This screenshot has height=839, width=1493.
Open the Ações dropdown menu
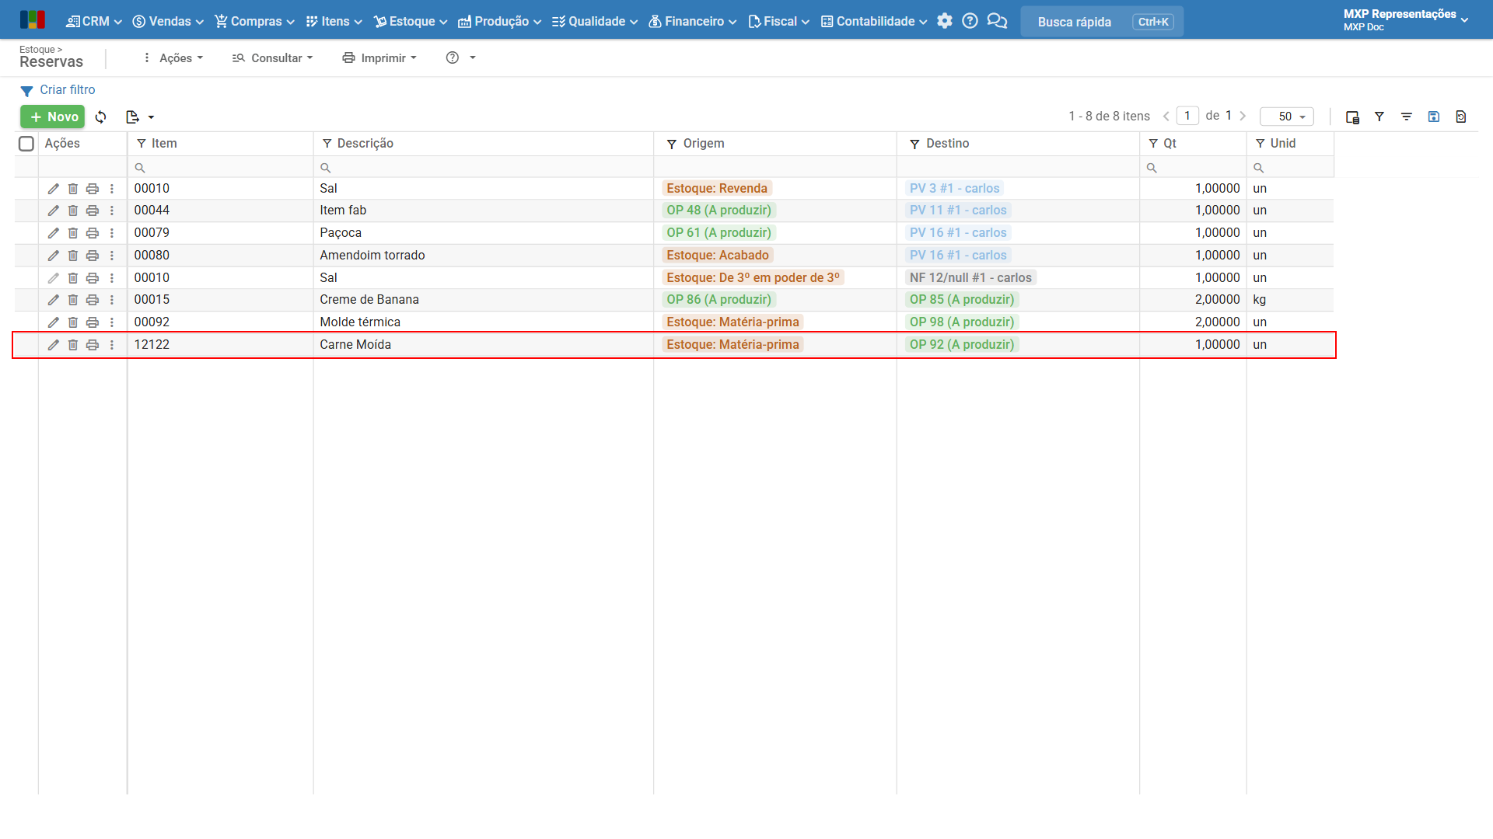(173, 58)
